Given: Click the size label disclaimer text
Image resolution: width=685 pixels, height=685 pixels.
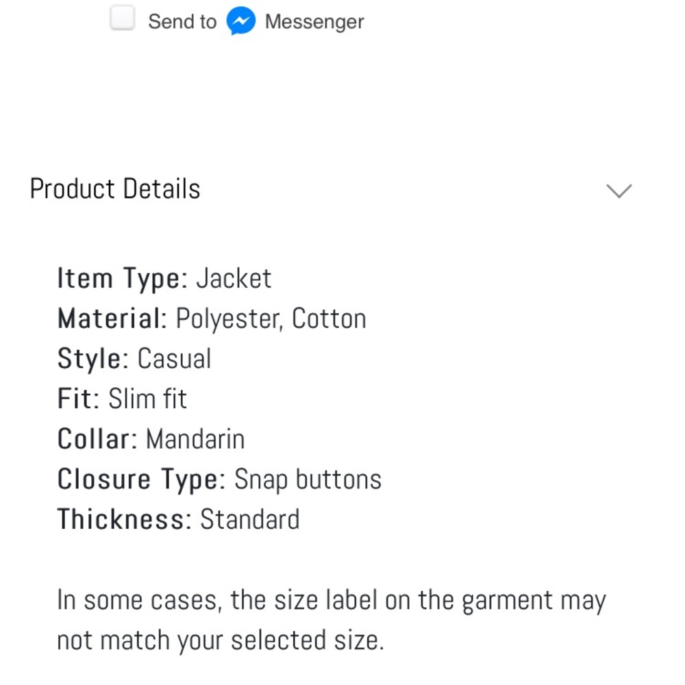Looking at the screenshot, I should click(x=331, y=619).
